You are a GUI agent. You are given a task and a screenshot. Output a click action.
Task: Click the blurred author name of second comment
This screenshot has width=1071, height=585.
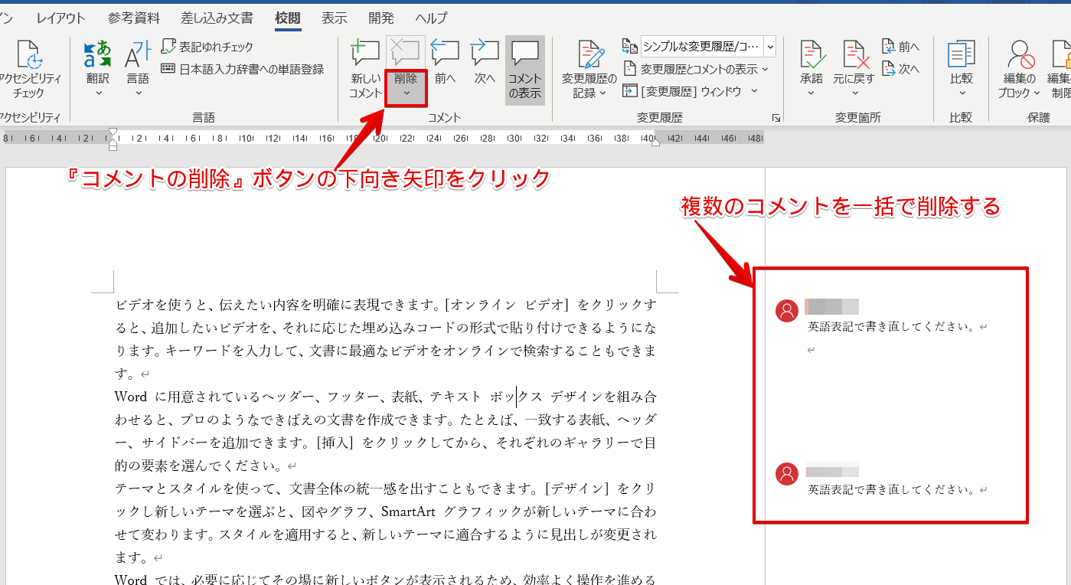tap(831, 471)
